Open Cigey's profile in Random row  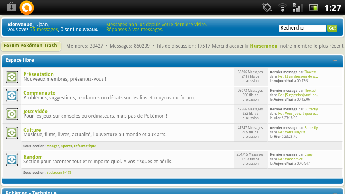pos(309,154)
